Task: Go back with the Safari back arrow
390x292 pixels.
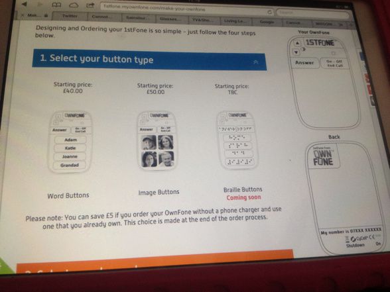Action: [x=25, y=4]
